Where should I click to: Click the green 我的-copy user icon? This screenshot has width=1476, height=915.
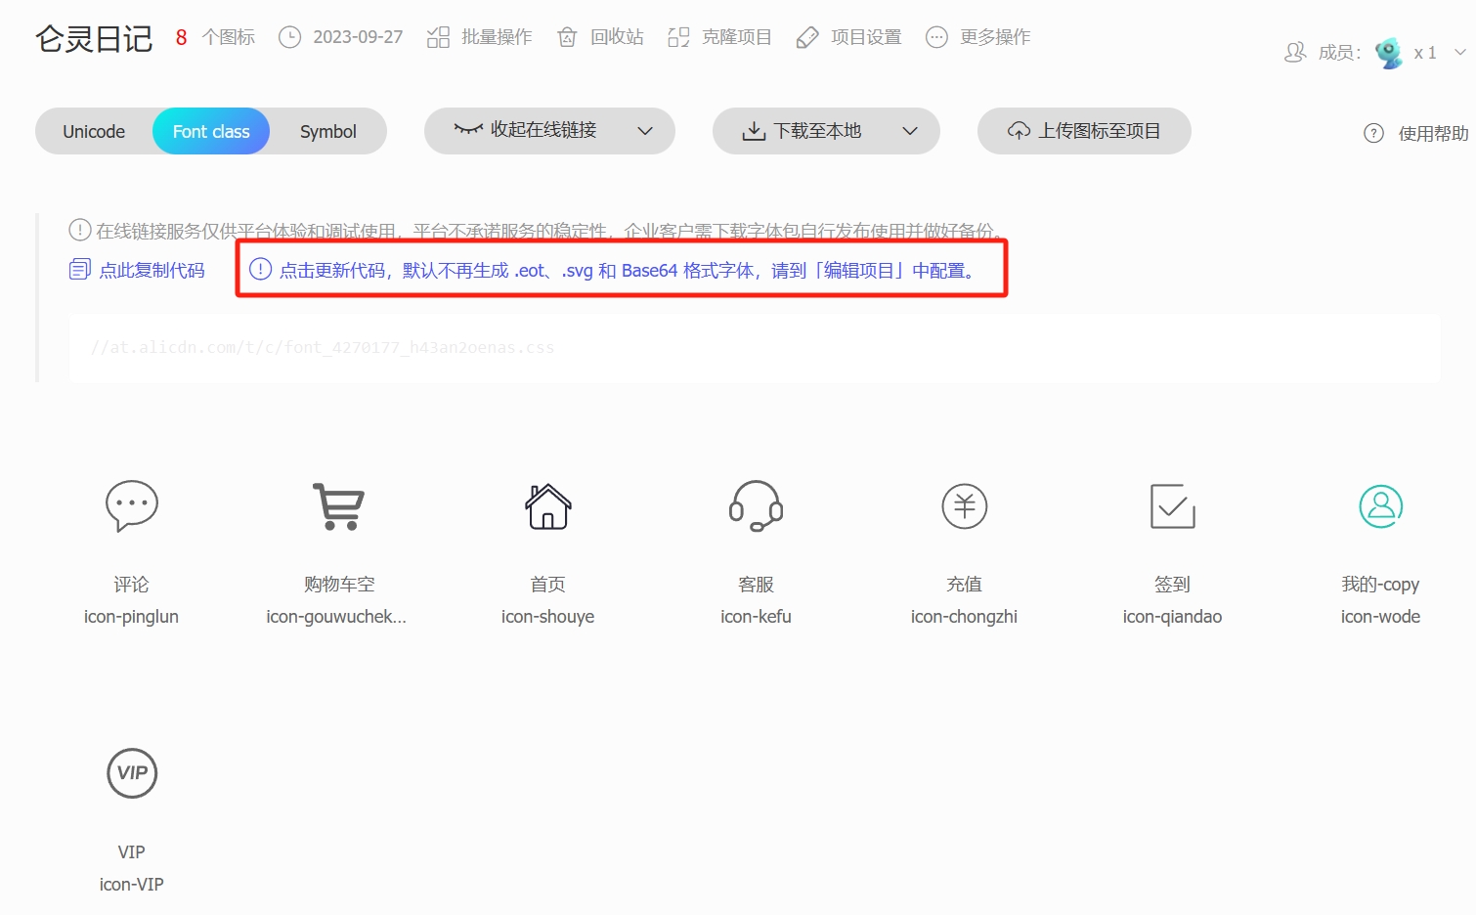click(x=1380, y=505)
